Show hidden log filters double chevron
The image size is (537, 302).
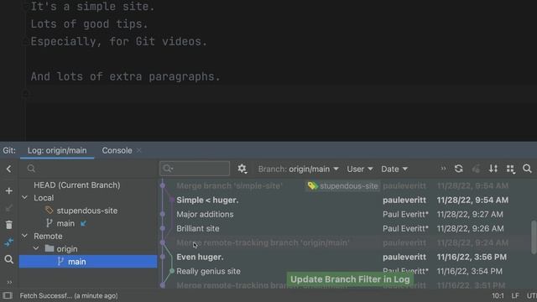443,169
